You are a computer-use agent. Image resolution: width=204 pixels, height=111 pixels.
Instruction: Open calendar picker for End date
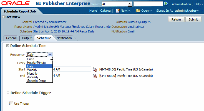95,76
